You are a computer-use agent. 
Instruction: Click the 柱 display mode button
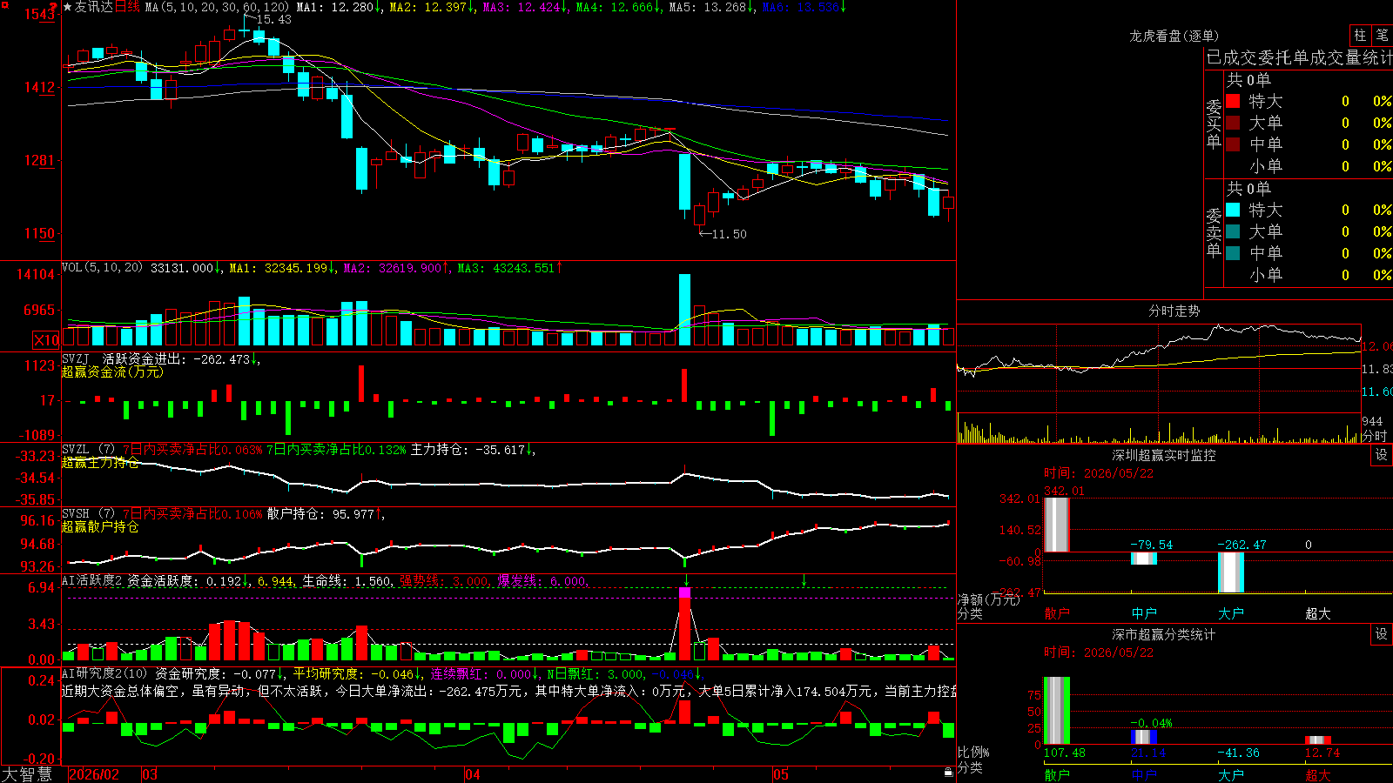[1360, 36]
